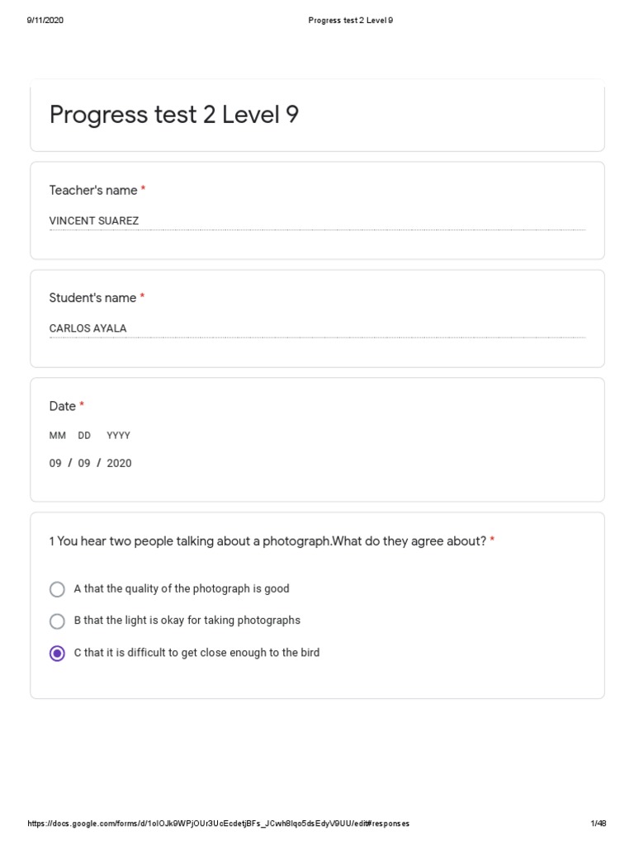Click the year value 2020 in Date
This screenshot has height=845, width=634.
coord(119,463)
